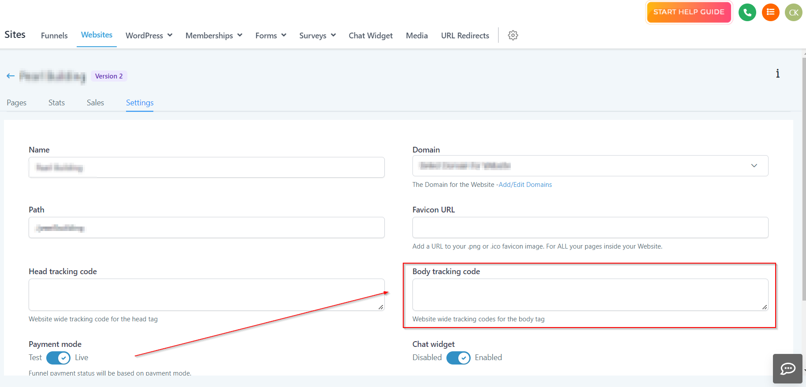The height and width of the screenshot is (387, 806).
Task: Toggle Chat widget Enabled switch
Action: [x=458, y=358]
